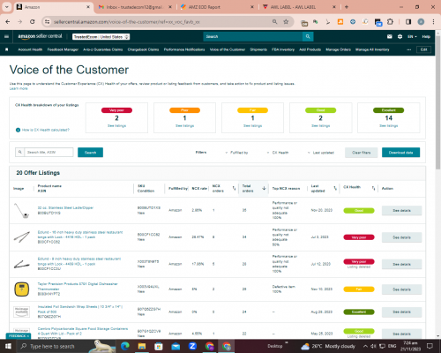Click the top search magnifier button
This screenshot has width=441, height=353.
click(308, 36)
